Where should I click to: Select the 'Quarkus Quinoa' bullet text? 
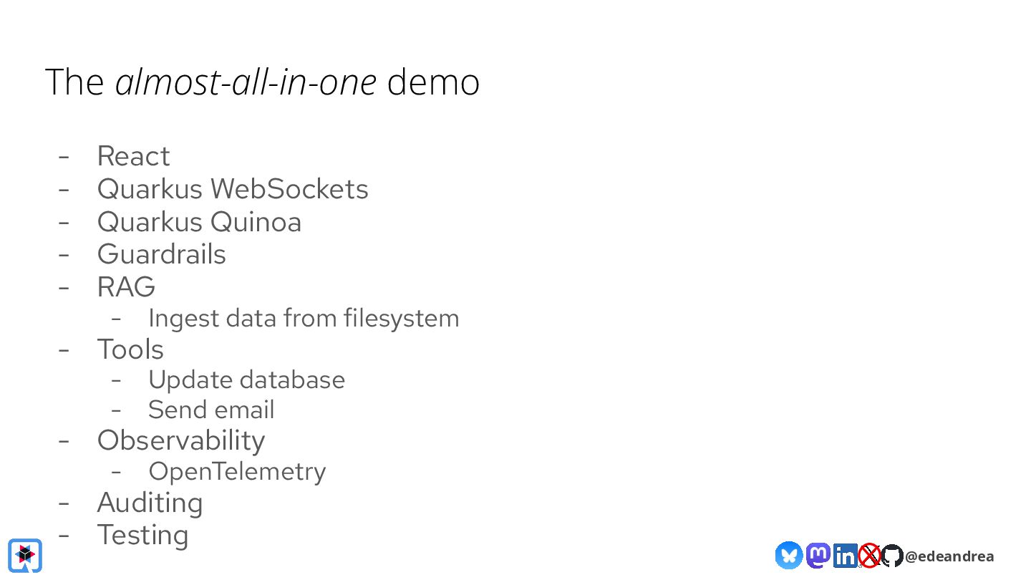click(199, 222)
